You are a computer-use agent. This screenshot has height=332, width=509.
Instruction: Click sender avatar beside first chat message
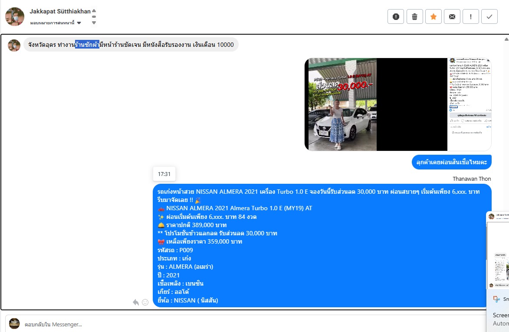(x=14, y=46)
